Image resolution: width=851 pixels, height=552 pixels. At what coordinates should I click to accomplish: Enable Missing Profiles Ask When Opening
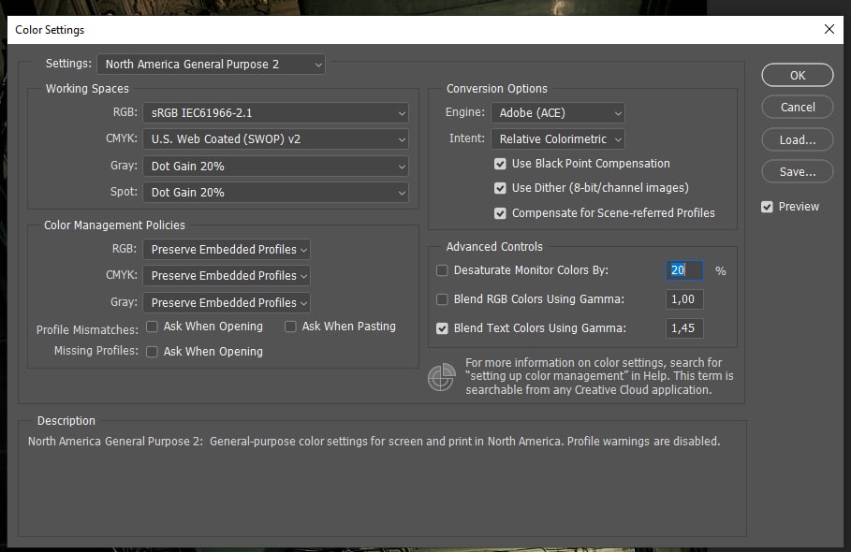click(x=152, y=352)
